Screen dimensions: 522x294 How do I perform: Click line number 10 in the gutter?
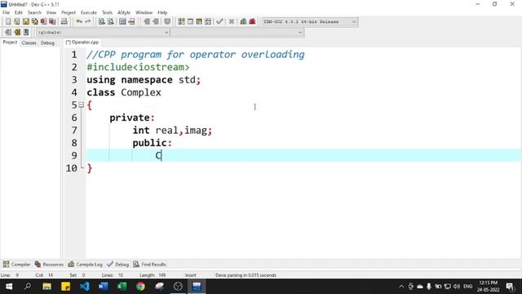click(x=72, y=168)
